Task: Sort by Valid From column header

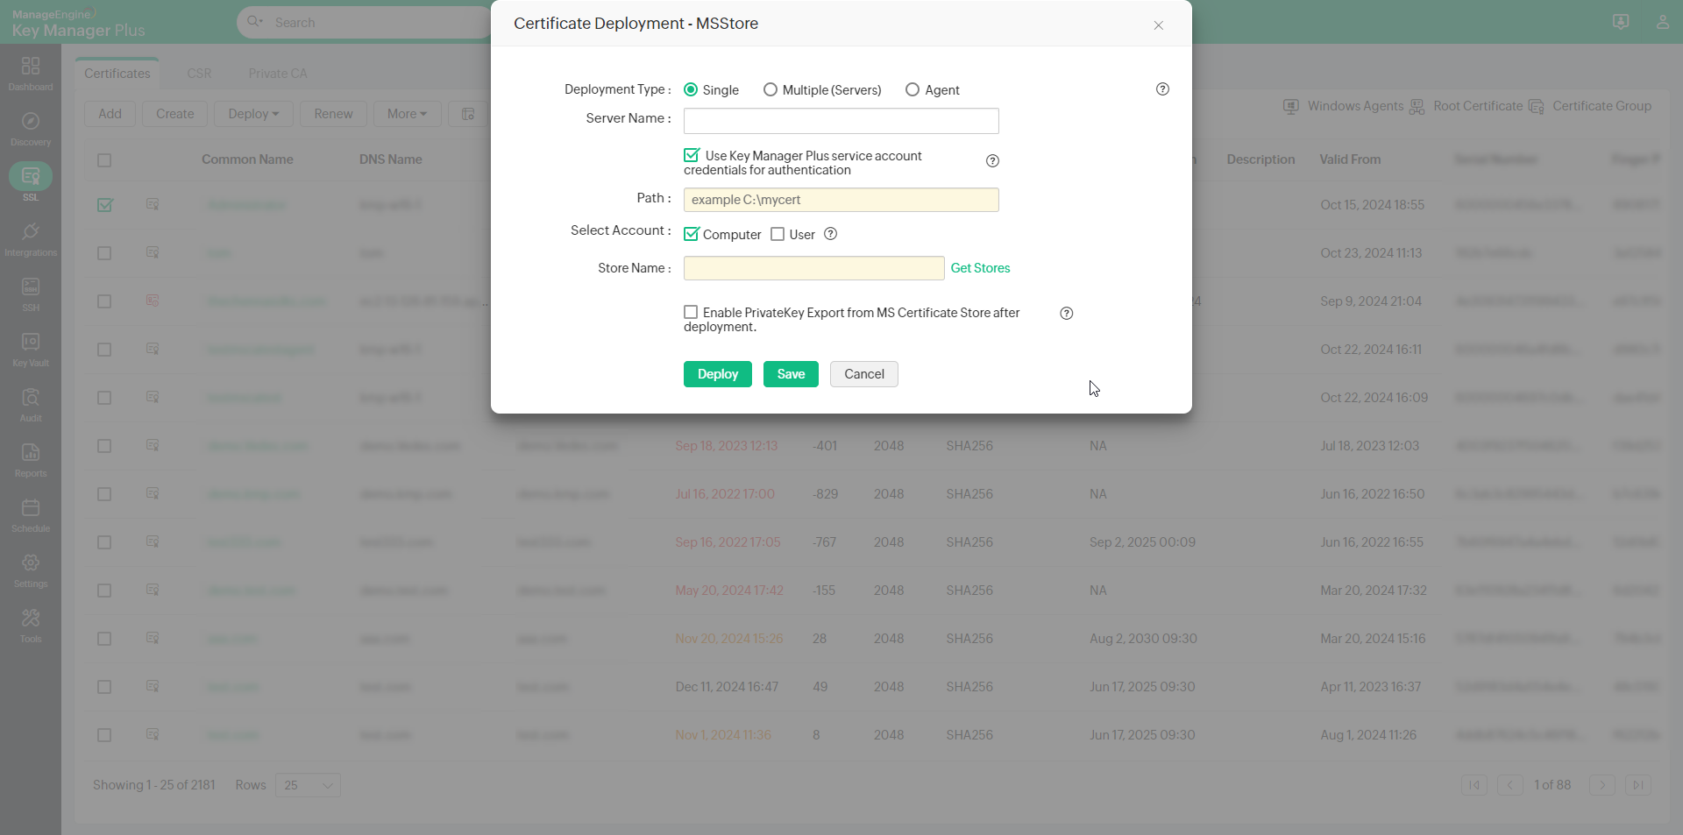Action: (1350, 159)
